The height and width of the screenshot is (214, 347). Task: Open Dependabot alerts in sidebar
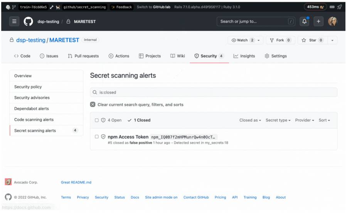pyautogui.click(x=46, y=109)
